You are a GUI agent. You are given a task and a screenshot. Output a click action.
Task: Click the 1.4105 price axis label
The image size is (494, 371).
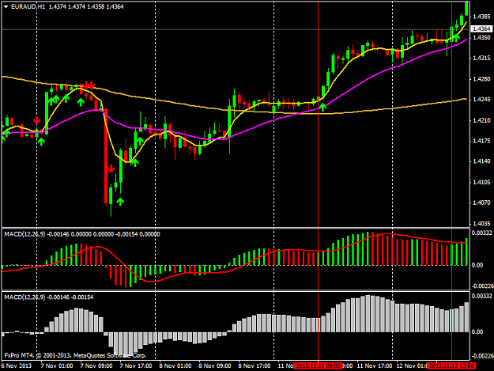(x=481, y=182)
